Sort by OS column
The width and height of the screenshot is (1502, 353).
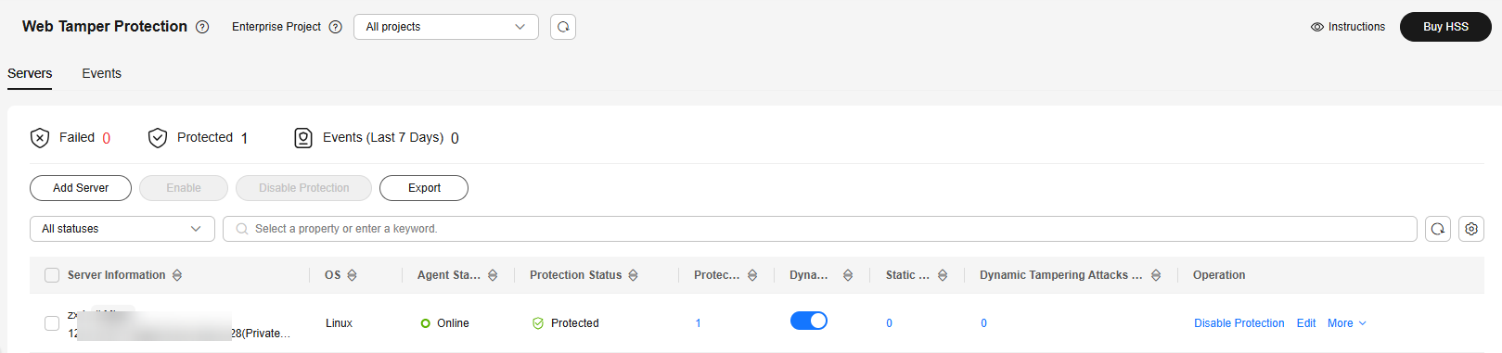(x=353, y=275)
